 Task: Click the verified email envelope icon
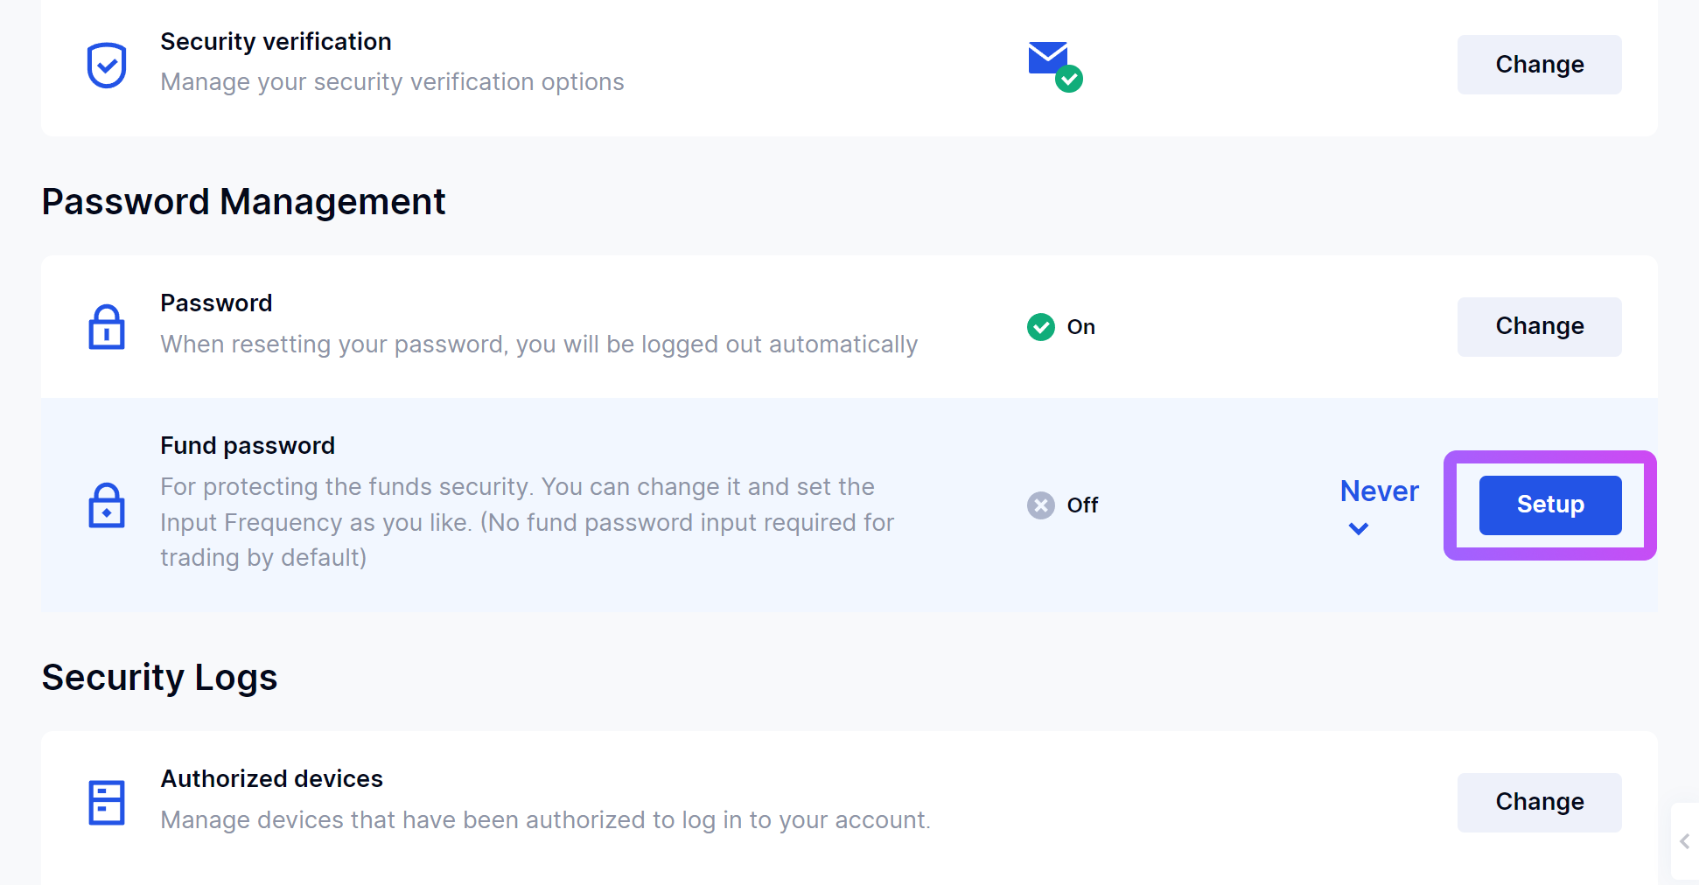[x=1055, y=66]
